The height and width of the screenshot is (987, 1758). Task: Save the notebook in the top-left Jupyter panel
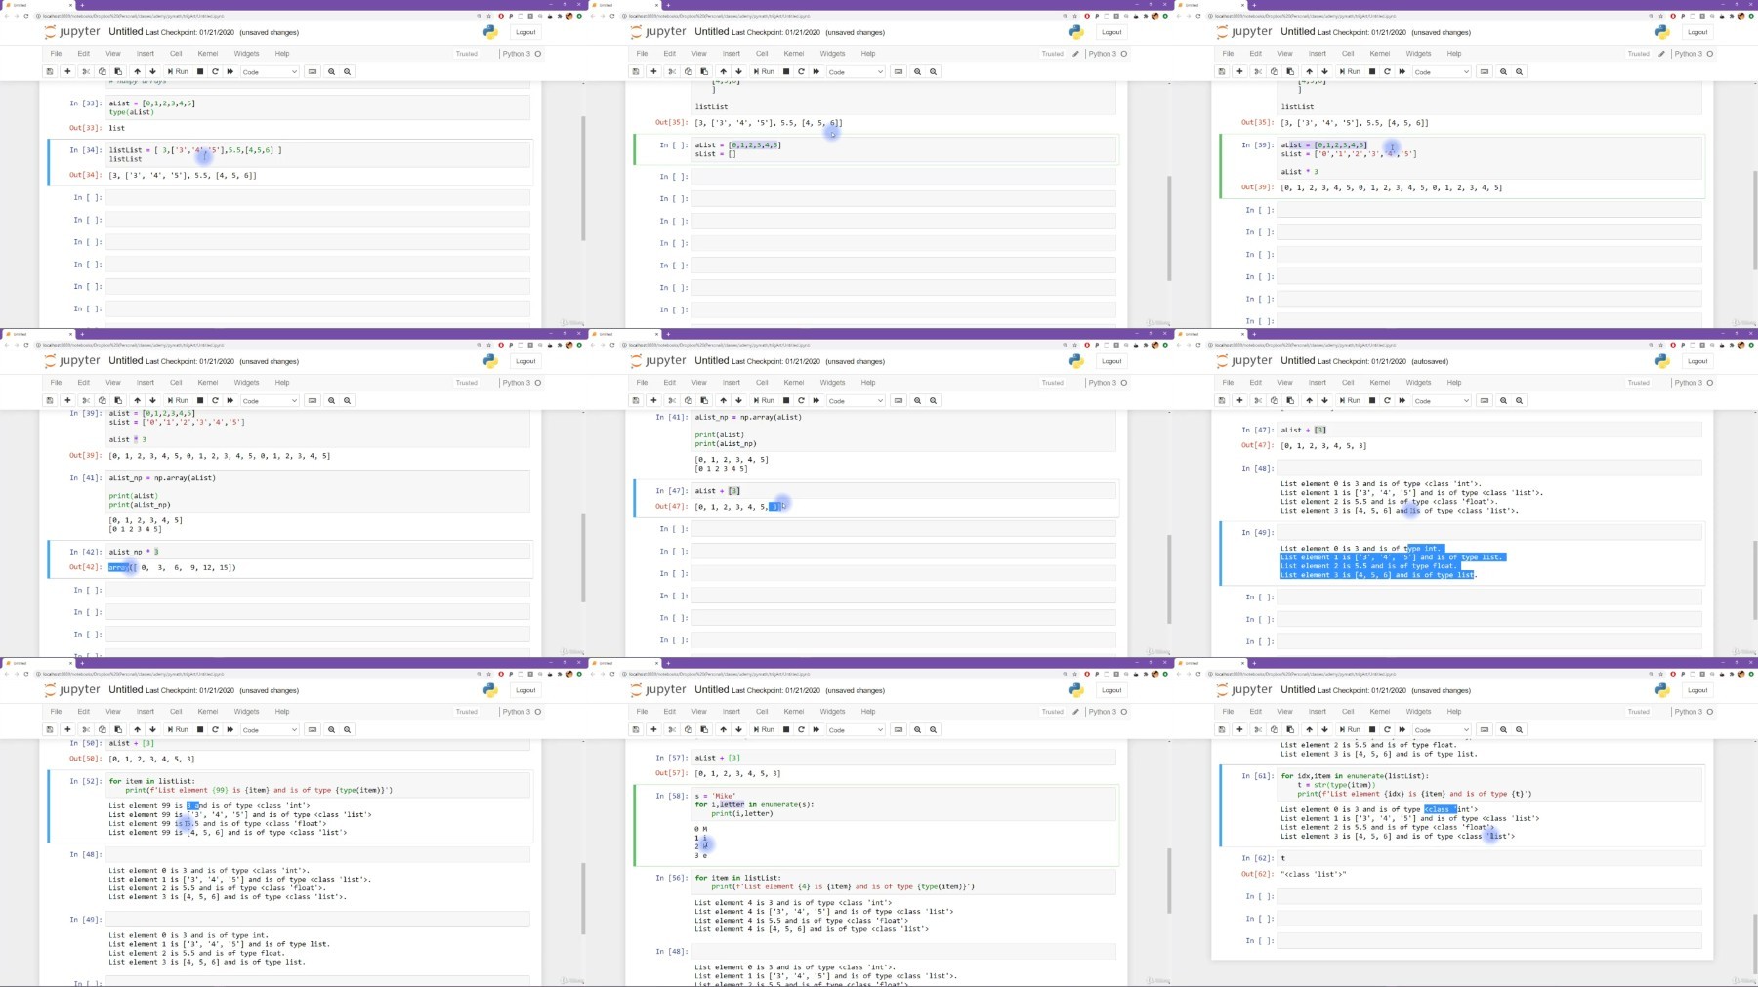[x=50, y=71]
